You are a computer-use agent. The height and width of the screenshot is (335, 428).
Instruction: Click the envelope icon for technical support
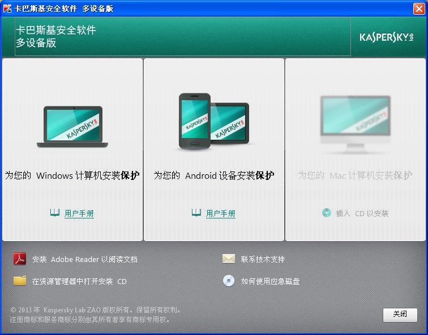228,259
